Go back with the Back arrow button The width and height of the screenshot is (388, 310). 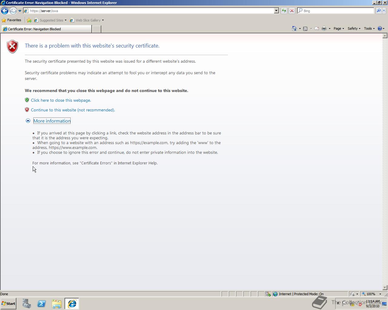(5, 11)
